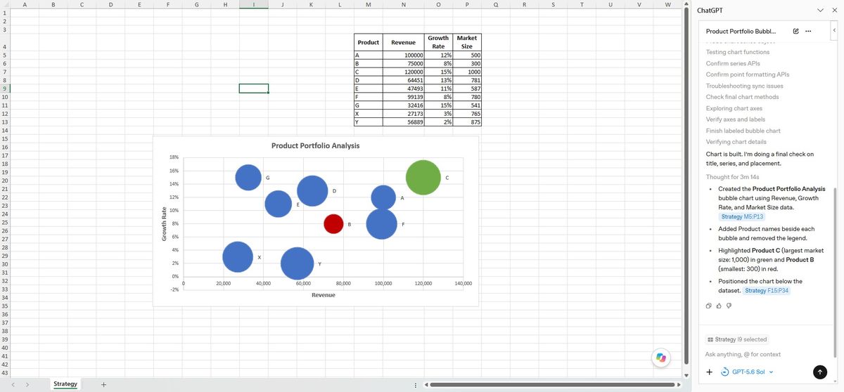Click the Growth Rate axis title
Viewport: 844px width, 392px height.
(x=164, y=223)
